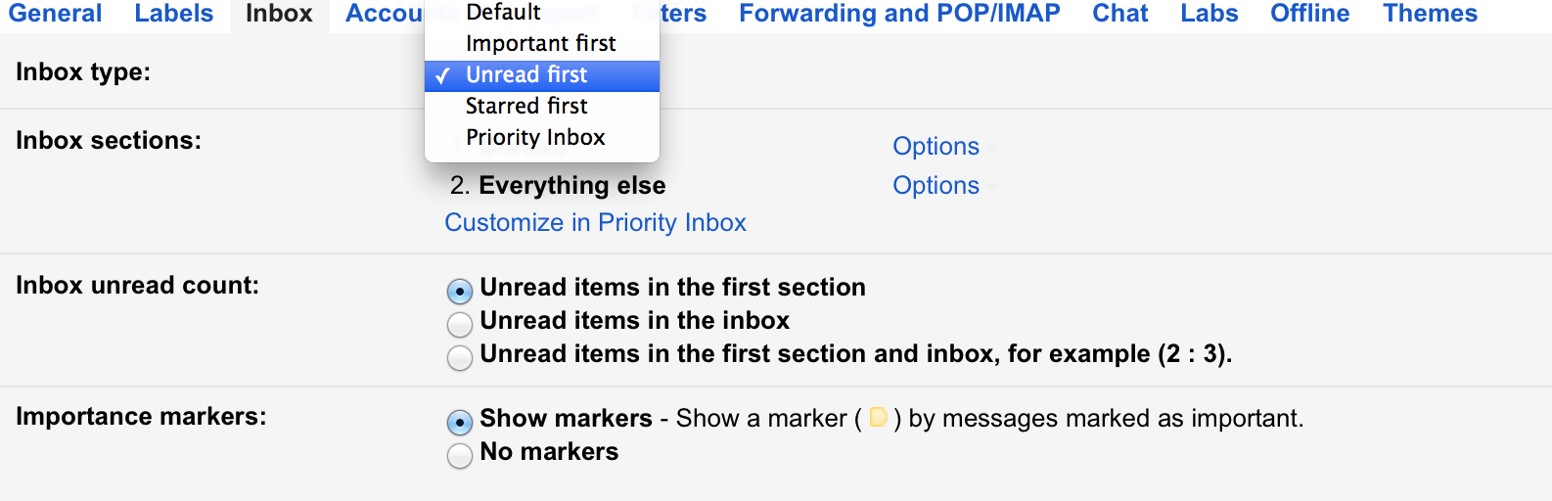
Task: Select first section and inbox count option
Action: point(459,357)
